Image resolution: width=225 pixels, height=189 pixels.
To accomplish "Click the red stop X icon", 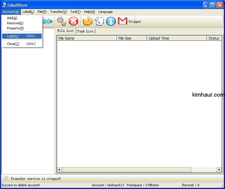I will [x=73, y=21].
